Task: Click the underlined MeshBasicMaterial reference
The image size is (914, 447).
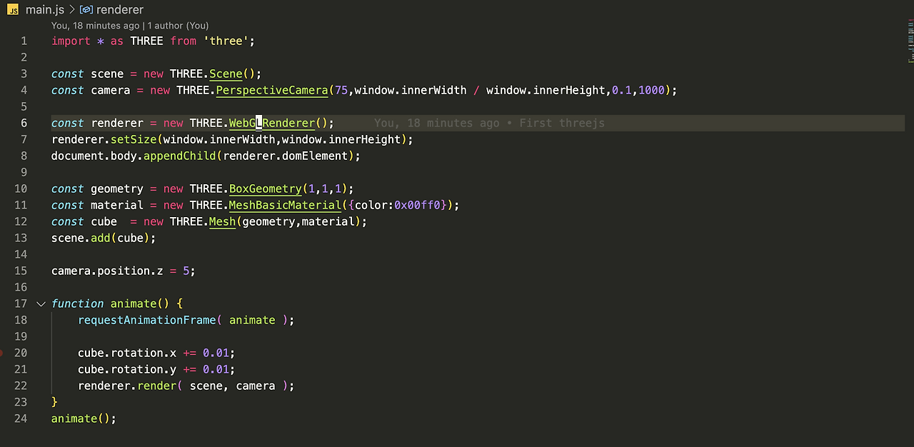Action: pyautogui.click(x=284, y=205)
